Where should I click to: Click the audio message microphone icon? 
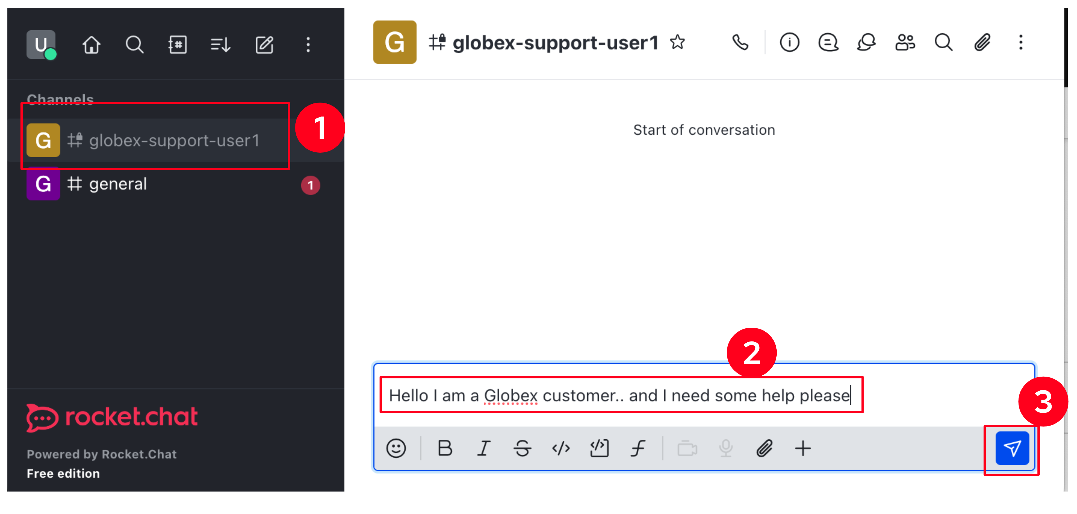[726, 449]
